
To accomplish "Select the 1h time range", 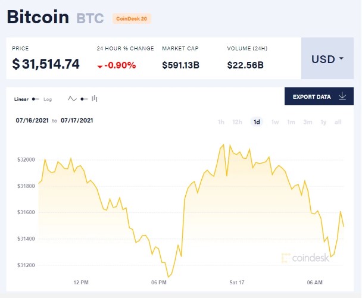I will [x=221, y=122].
